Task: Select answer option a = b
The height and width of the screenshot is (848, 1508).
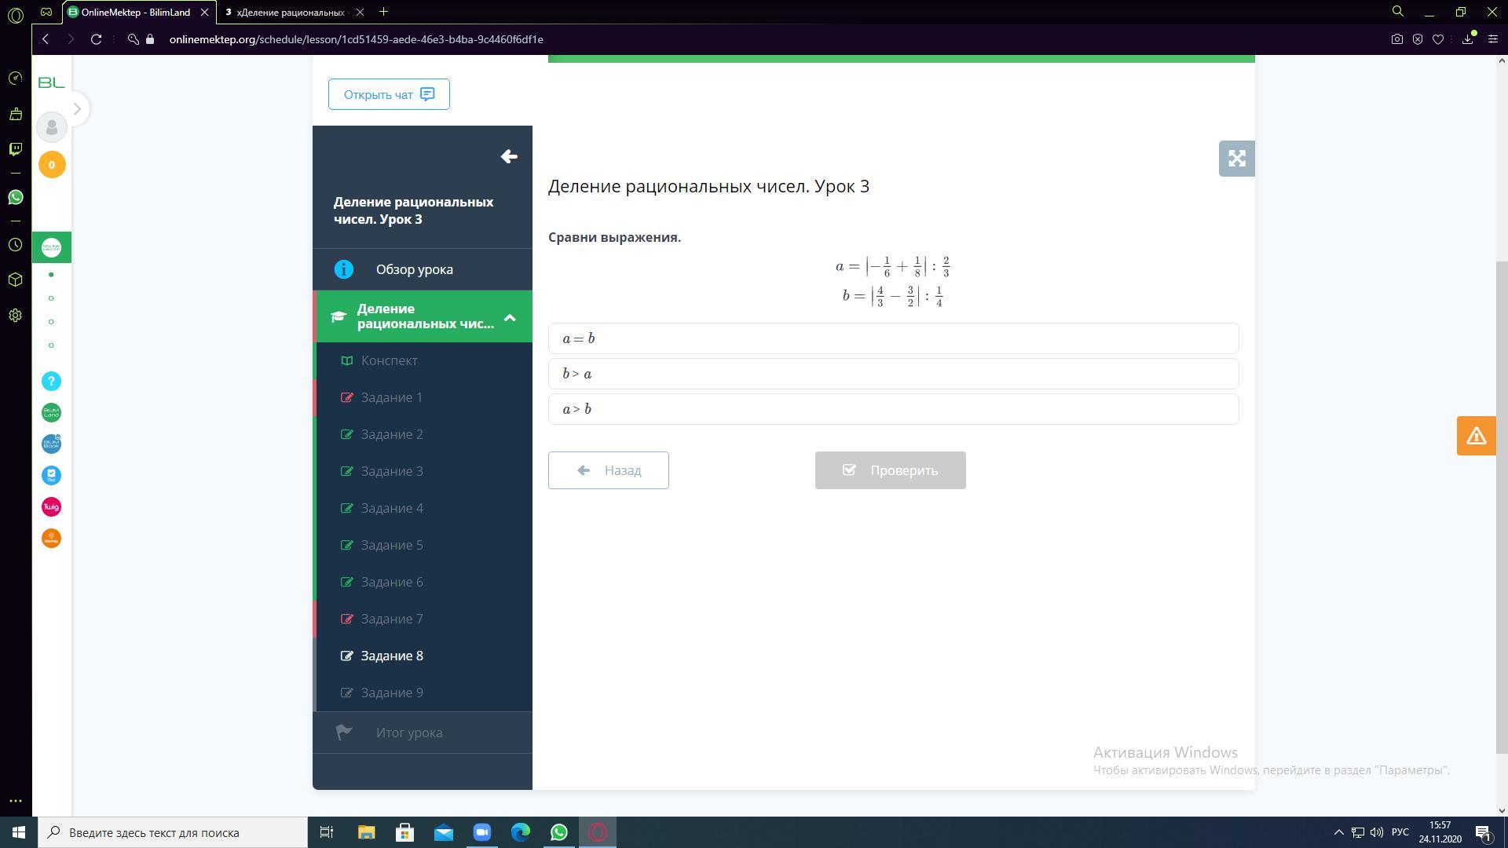Action: click(x=893, y=338)
